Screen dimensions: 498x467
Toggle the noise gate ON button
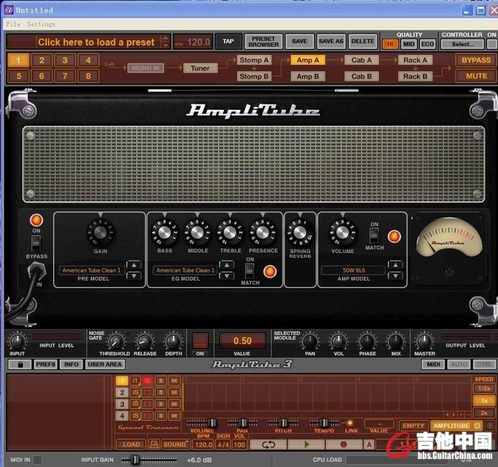tap(199, 341)
